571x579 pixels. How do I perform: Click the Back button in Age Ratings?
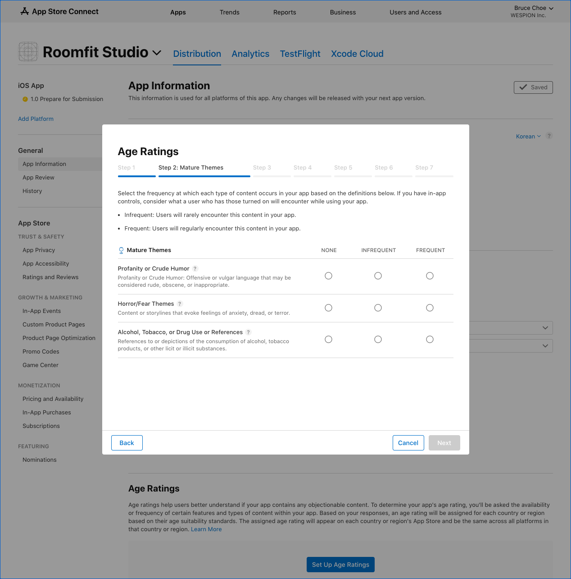127,443
